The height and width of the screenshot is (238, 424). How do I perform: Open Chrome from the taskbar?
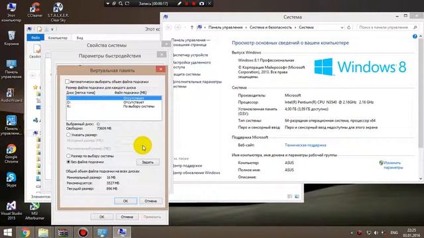click(x=26, y=232)
